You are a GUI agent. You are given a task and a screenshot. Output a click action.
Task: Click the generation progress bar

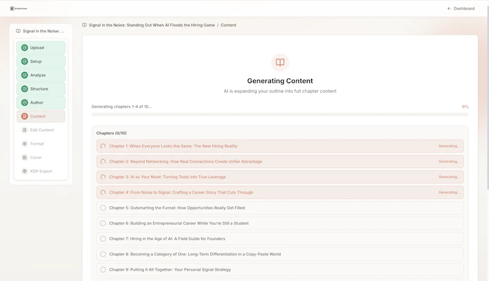coord(280,115)
